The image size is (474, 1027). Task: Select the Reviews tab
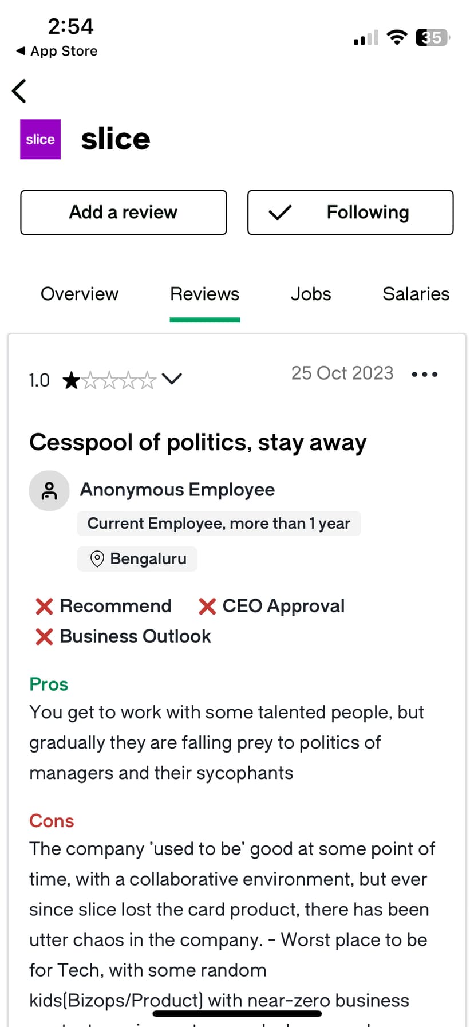[x=205, y=294]
